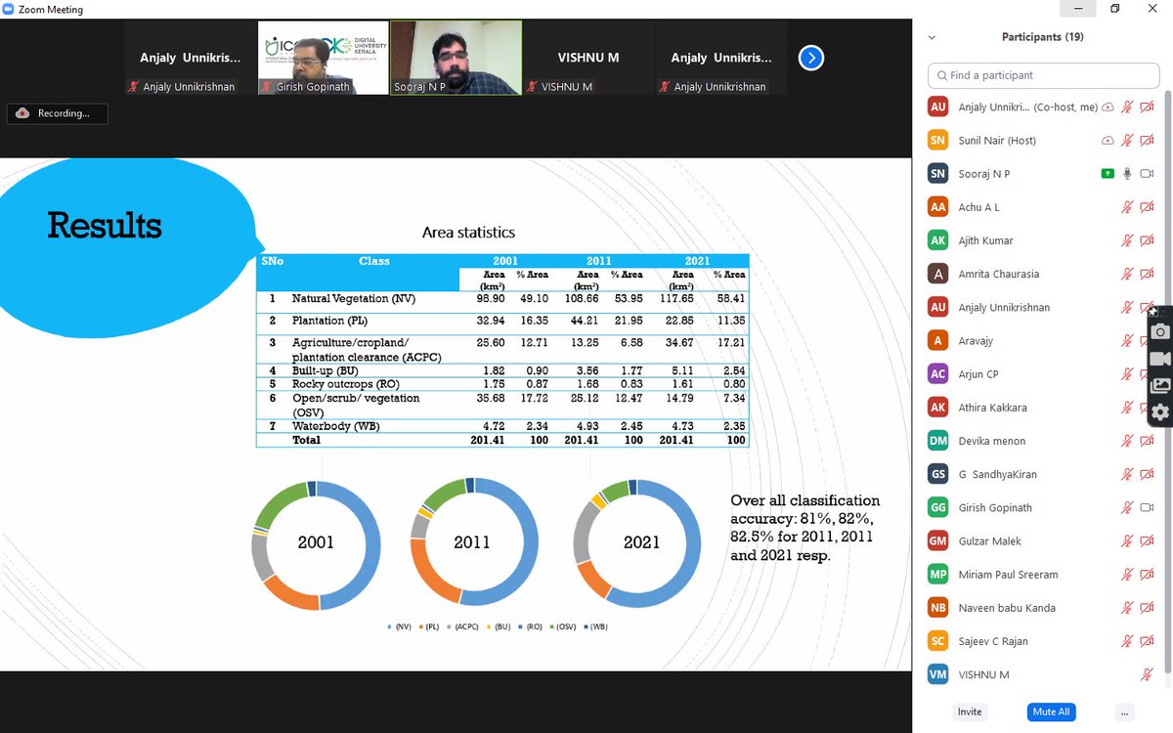Open the side toolbar's screenshot camera tool
Image resolution: width=1173 pixels, height=733 pixels.
1160,332
